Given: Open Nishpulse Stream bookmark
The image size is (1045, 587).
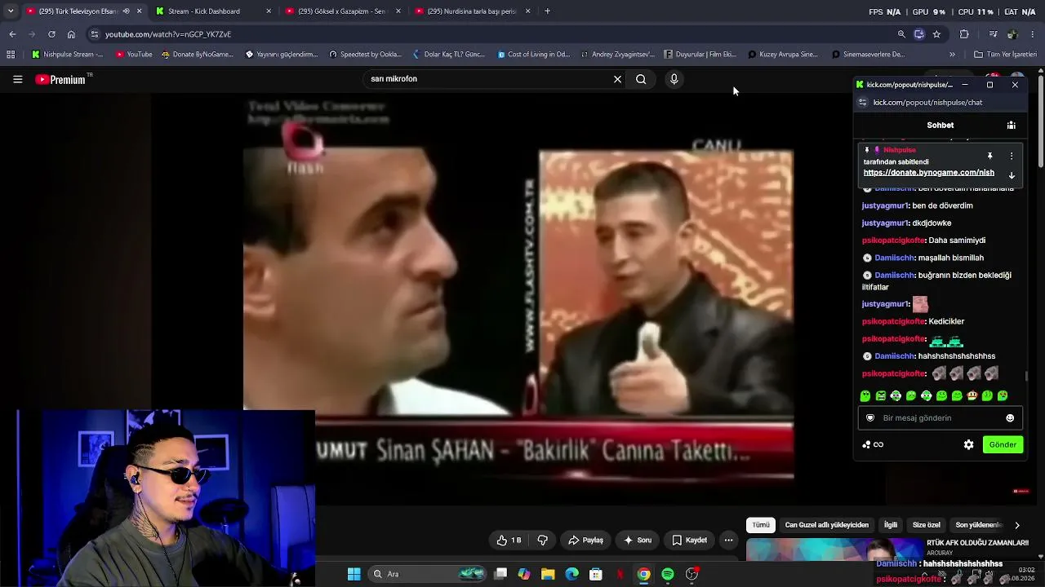Looking at the screenshot, I should coord(68,55).
